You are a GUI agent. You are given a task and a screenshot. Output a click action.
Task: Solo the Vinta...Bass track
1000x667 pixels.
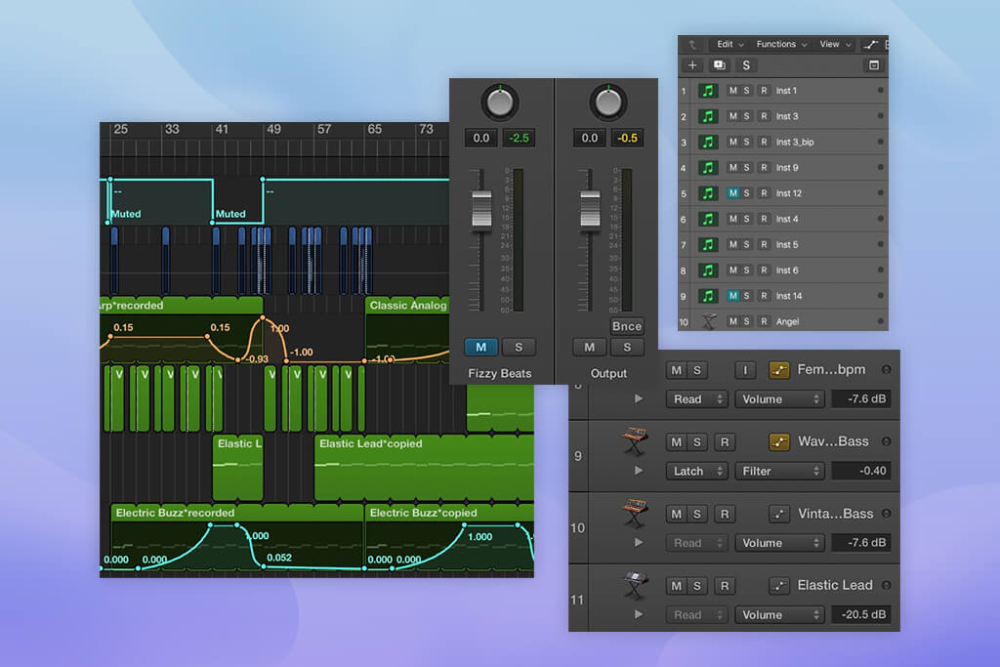click(697, 514)
